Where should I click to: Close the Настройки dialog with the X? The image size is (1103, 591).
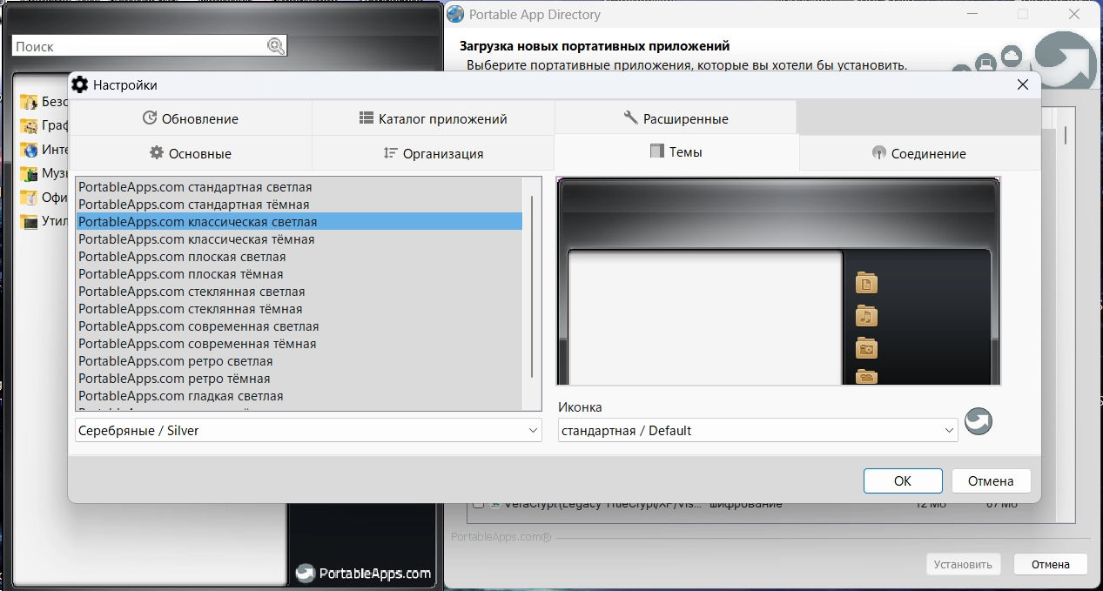click(x=1023, y=84)
